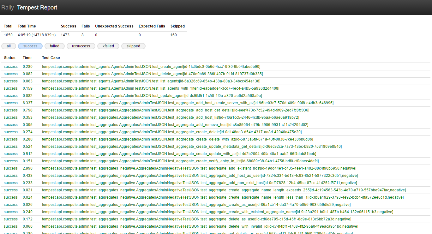Click the 0.798 time value
432x234 pixels.
[x=27, y=110]
